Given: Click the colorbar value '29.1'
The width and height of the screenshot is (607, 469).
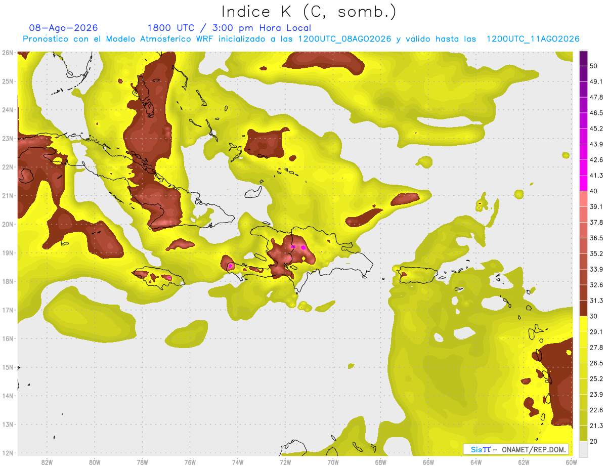Looking at the screenshot, I should click(x=596, y=331).
